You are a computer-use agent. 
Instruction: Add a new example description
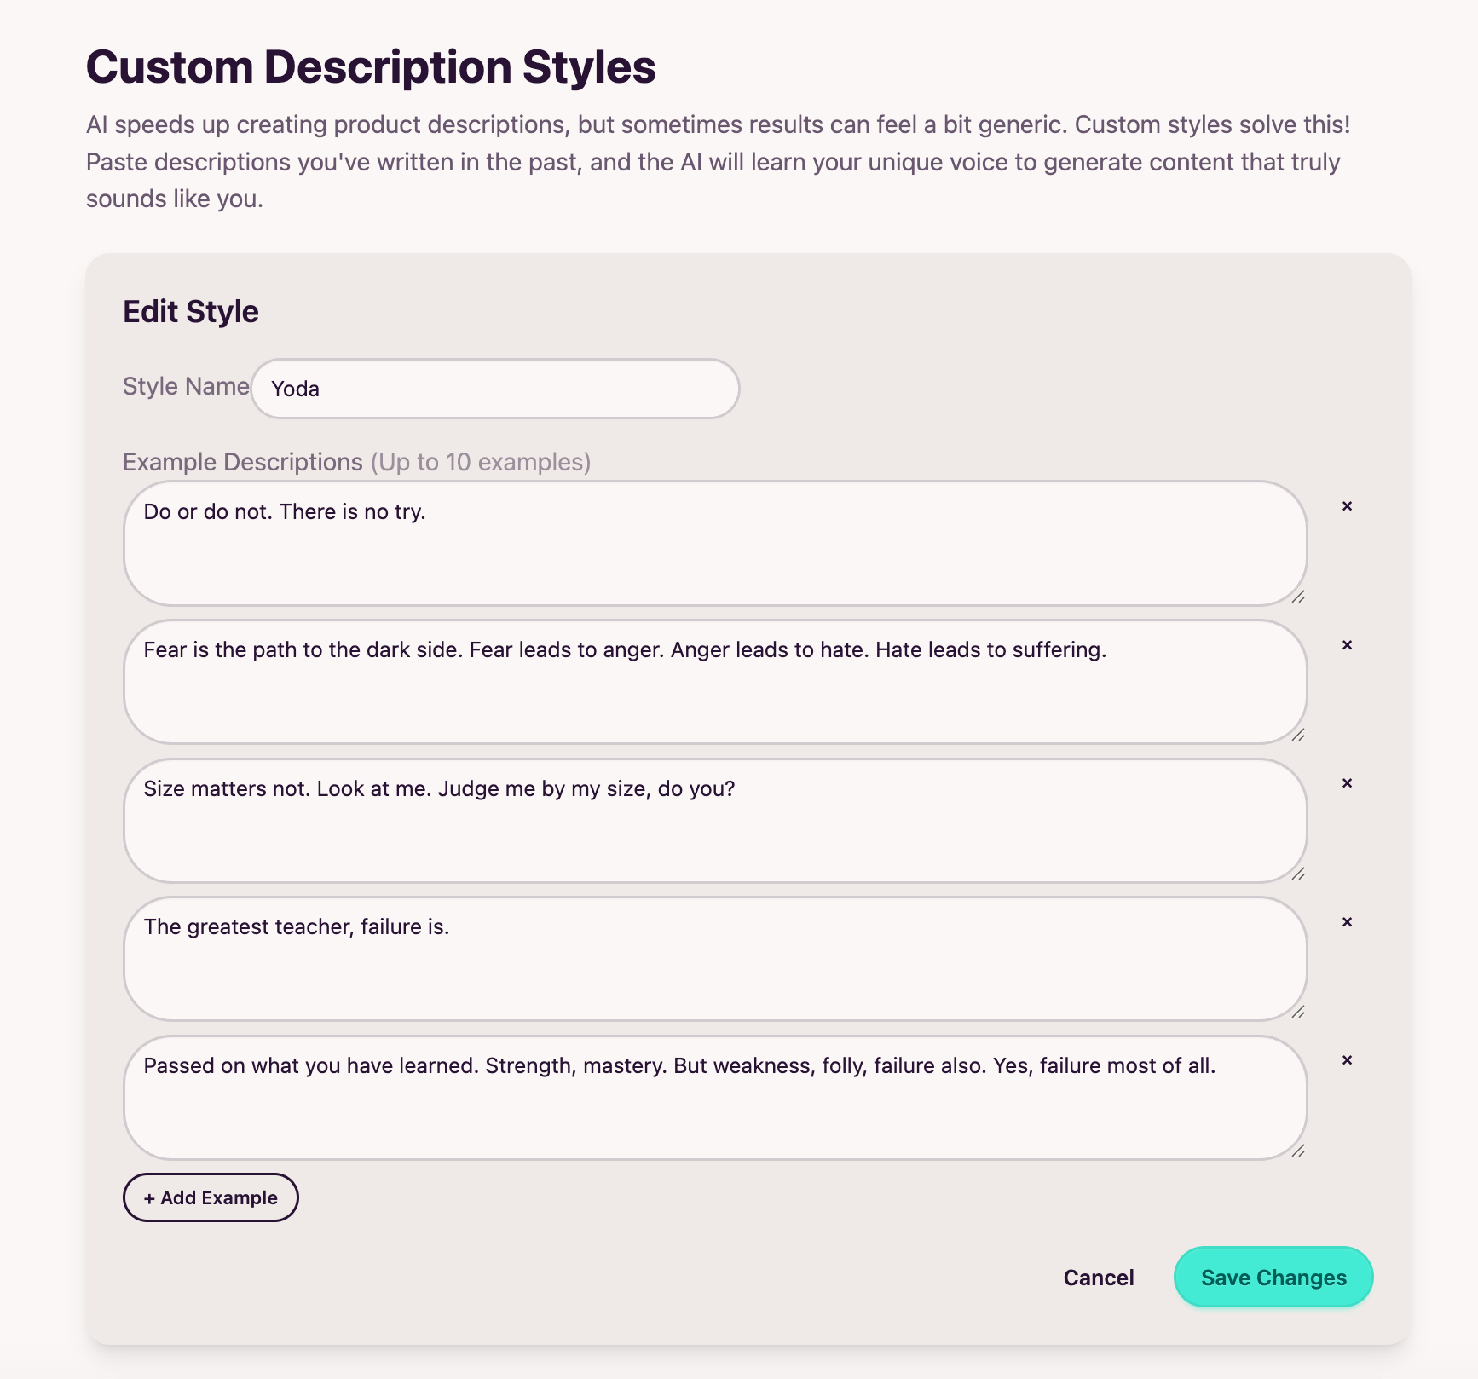coord(211,1197)
